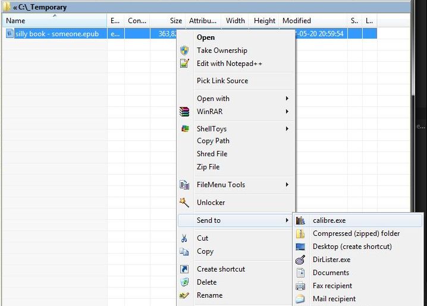427x306 pixels.
Task: Send file to DirLister.exe
Action: pyautogui.click(x=358, y=260)
